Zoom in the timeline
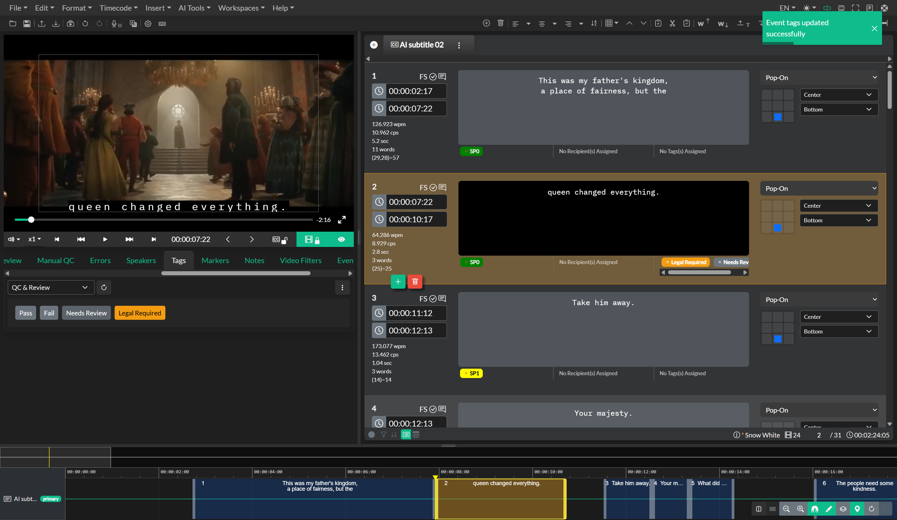 pos(800,509)
